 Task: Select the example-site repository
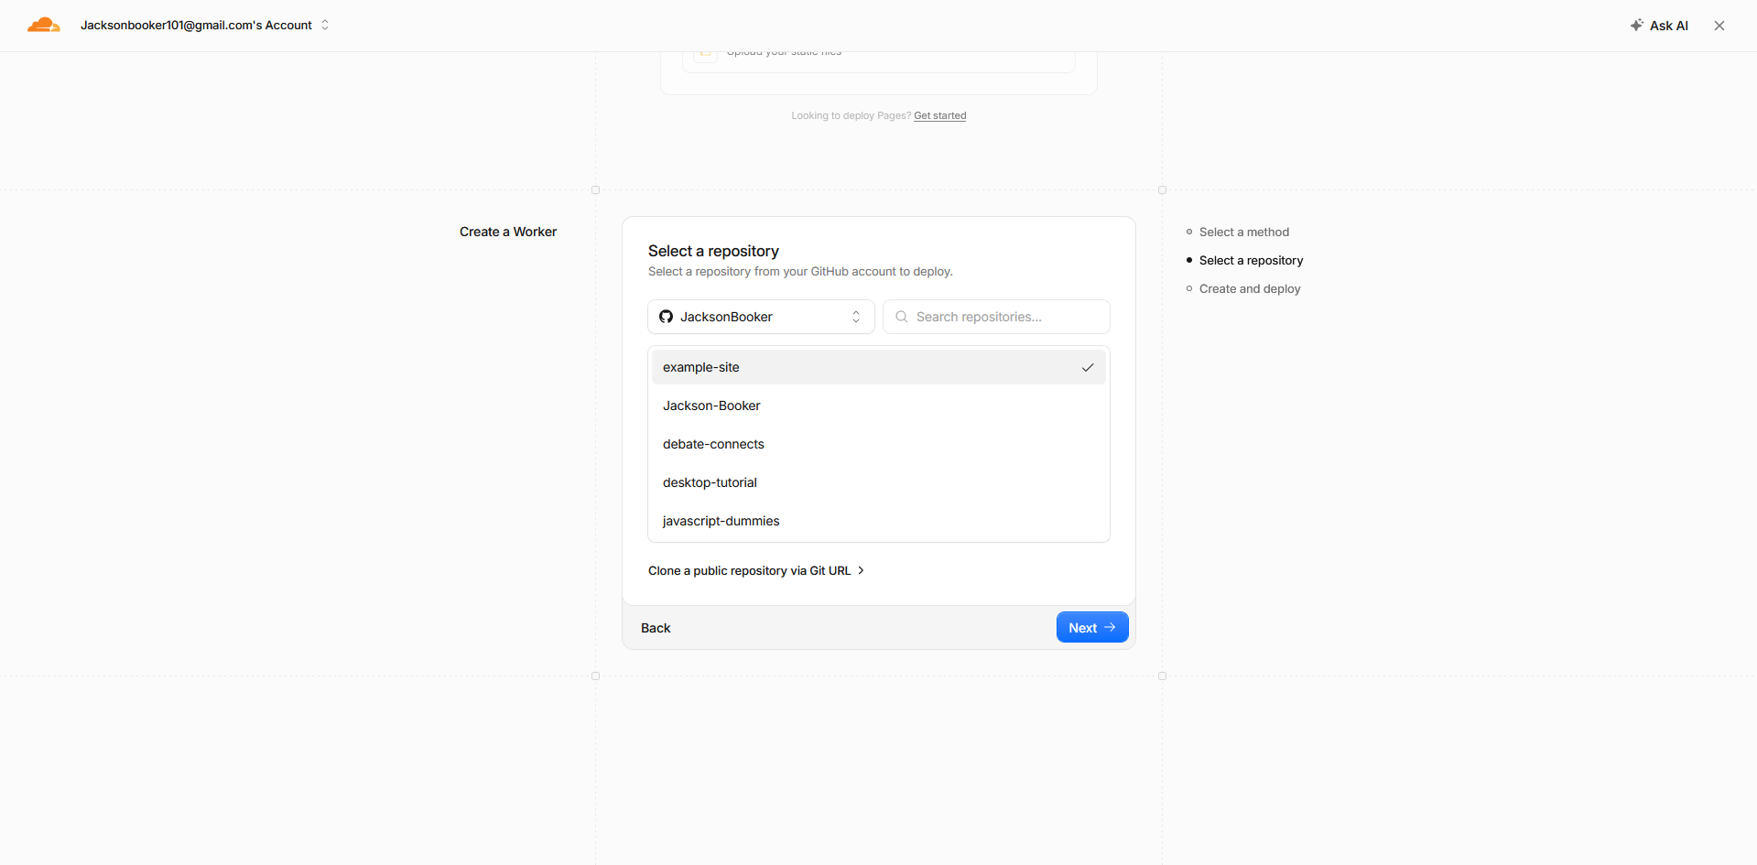[878, 367]
